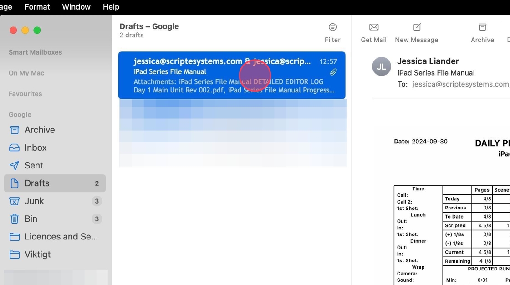Click the paperclip attachment icon on the draft
510x285 pixels.
click(333, 72)
